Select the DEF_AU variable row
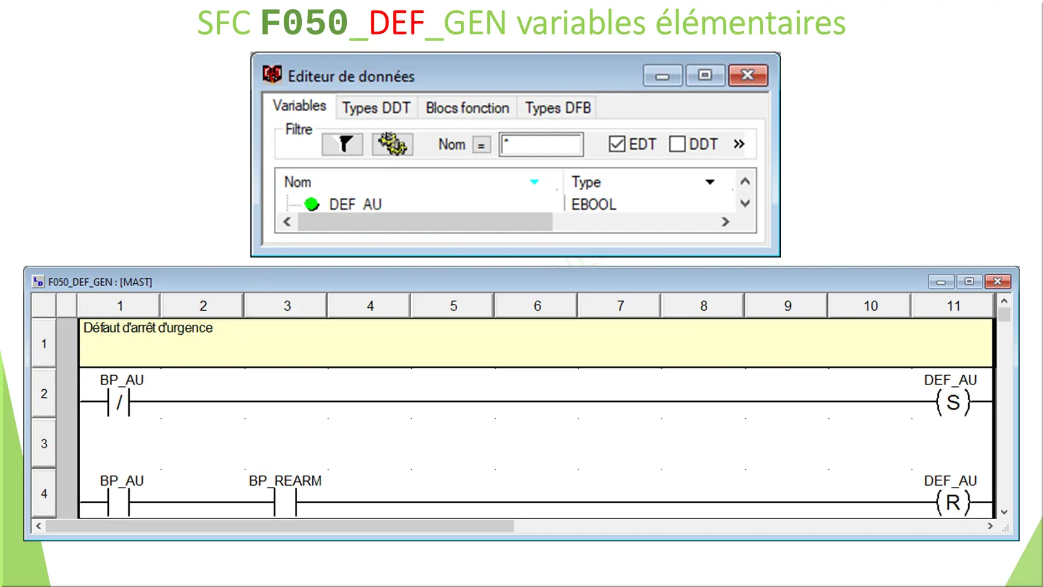The image size is (1043, 587). (356, 203)
